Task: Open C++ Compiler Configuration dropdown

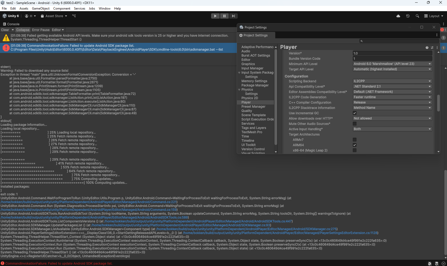Action: point(392,102)
